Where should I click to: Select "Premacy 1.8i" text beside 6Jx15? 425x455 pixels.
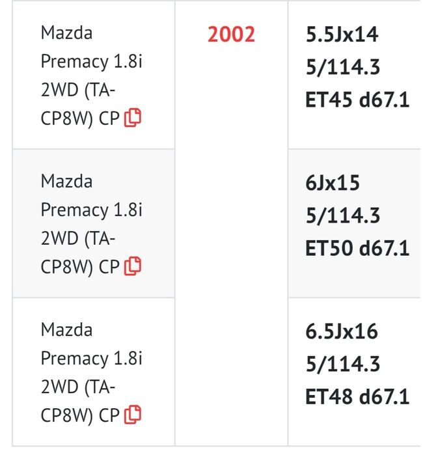pos(91,210)
